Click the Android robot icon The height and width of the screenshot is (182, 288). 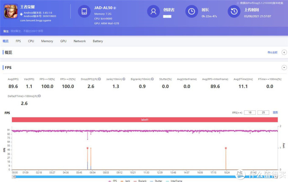(21, 14)
